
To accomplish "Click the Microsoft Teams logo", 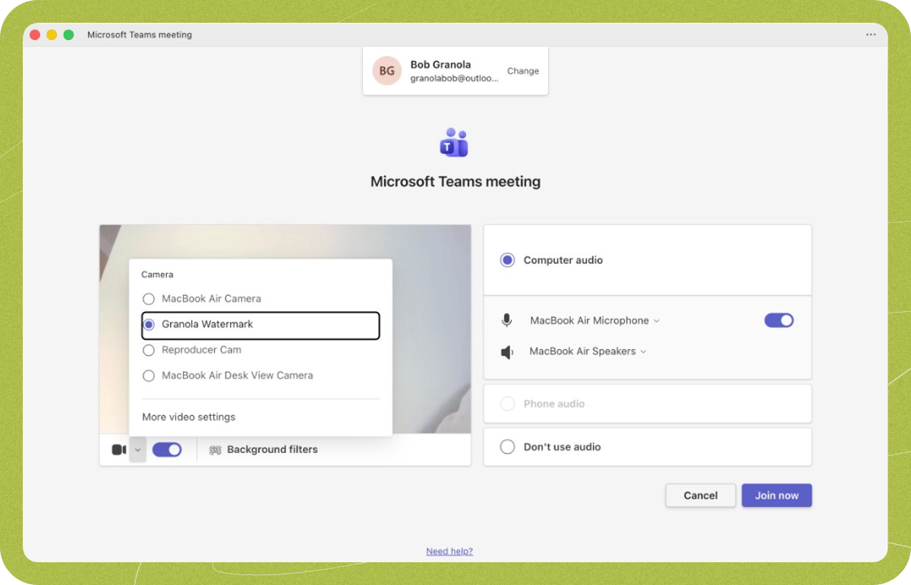I will (455, 143).
